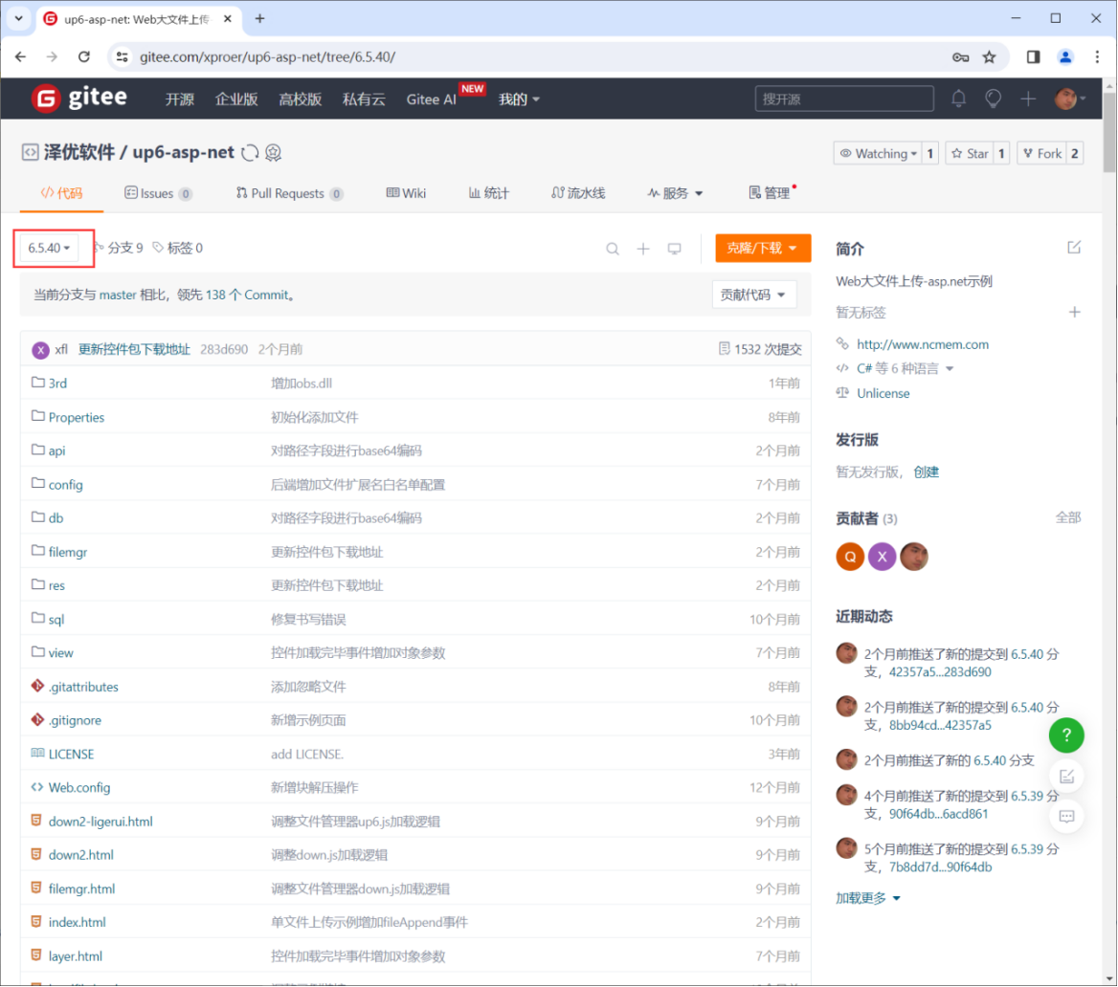Viewport: 1118px width, 987px height.
Task: Edit the 简介 section via pencil icon
Action: tap(1073, 247)
